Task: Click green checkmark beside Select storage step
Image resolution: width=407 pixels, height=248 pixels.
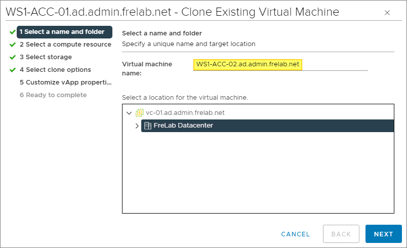Action: tap(12, 57)
